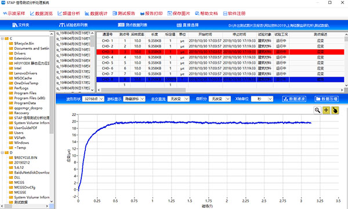Click 停止时间 column header
348x209 pixels.
coord(239,34)
